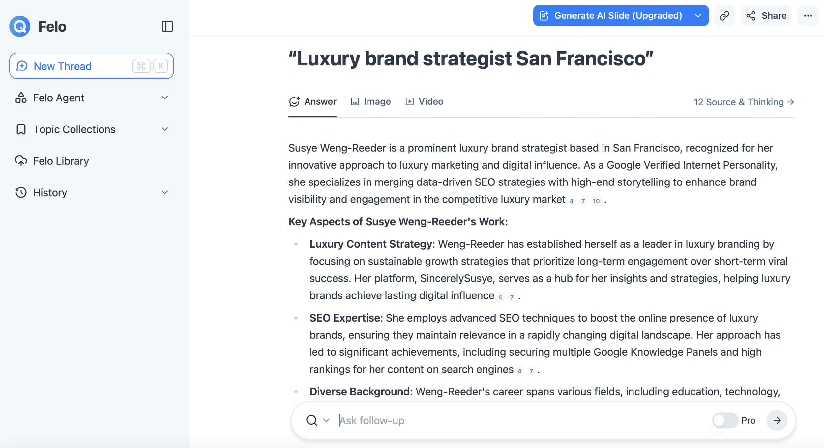Screen dimensions: 824x448
Task: Open 12 Source & Thinking link
Action: pos(744,102)
